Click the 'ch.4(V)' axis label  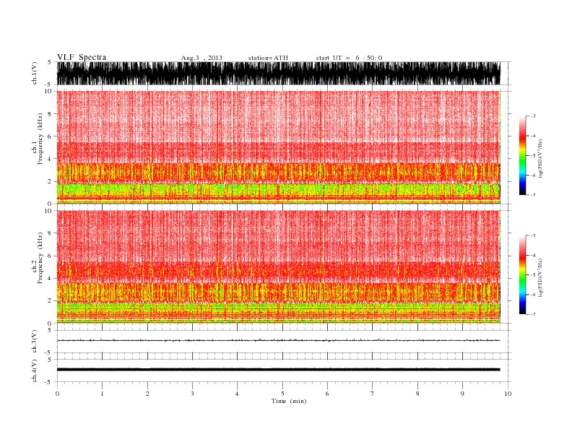pos(35,370)
